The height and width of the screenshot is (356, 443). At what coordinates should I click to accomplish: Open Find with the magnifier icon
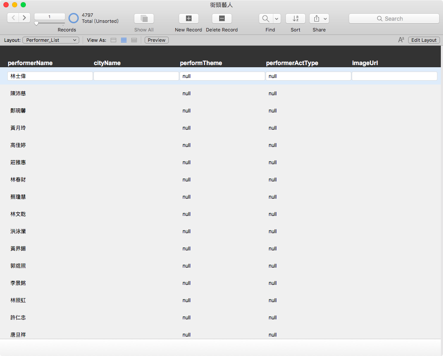[266, 19]
